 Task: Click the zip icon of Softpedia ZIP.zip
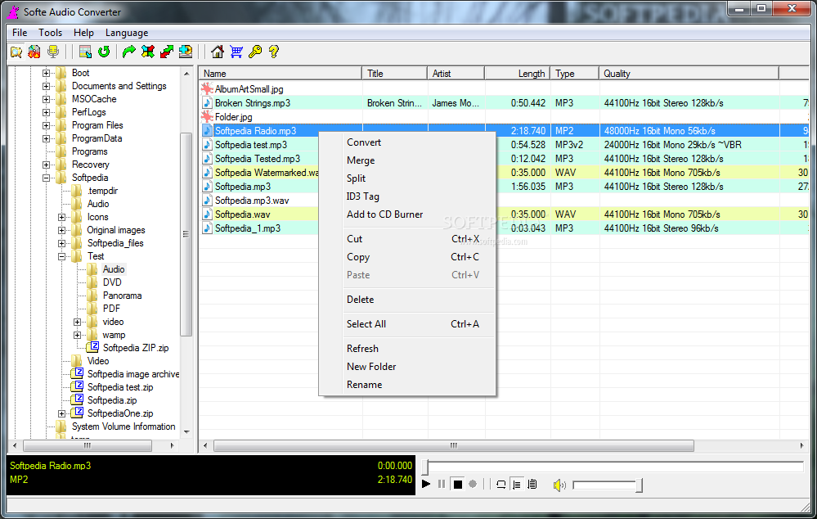pyautogui.click(x=93, y=346)
